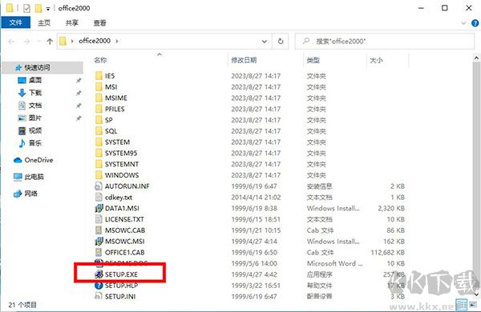This screenshot has height=312, width=481.
Task: Switch to the 共享 ribbon tab
Action: [x=71, y=22]
